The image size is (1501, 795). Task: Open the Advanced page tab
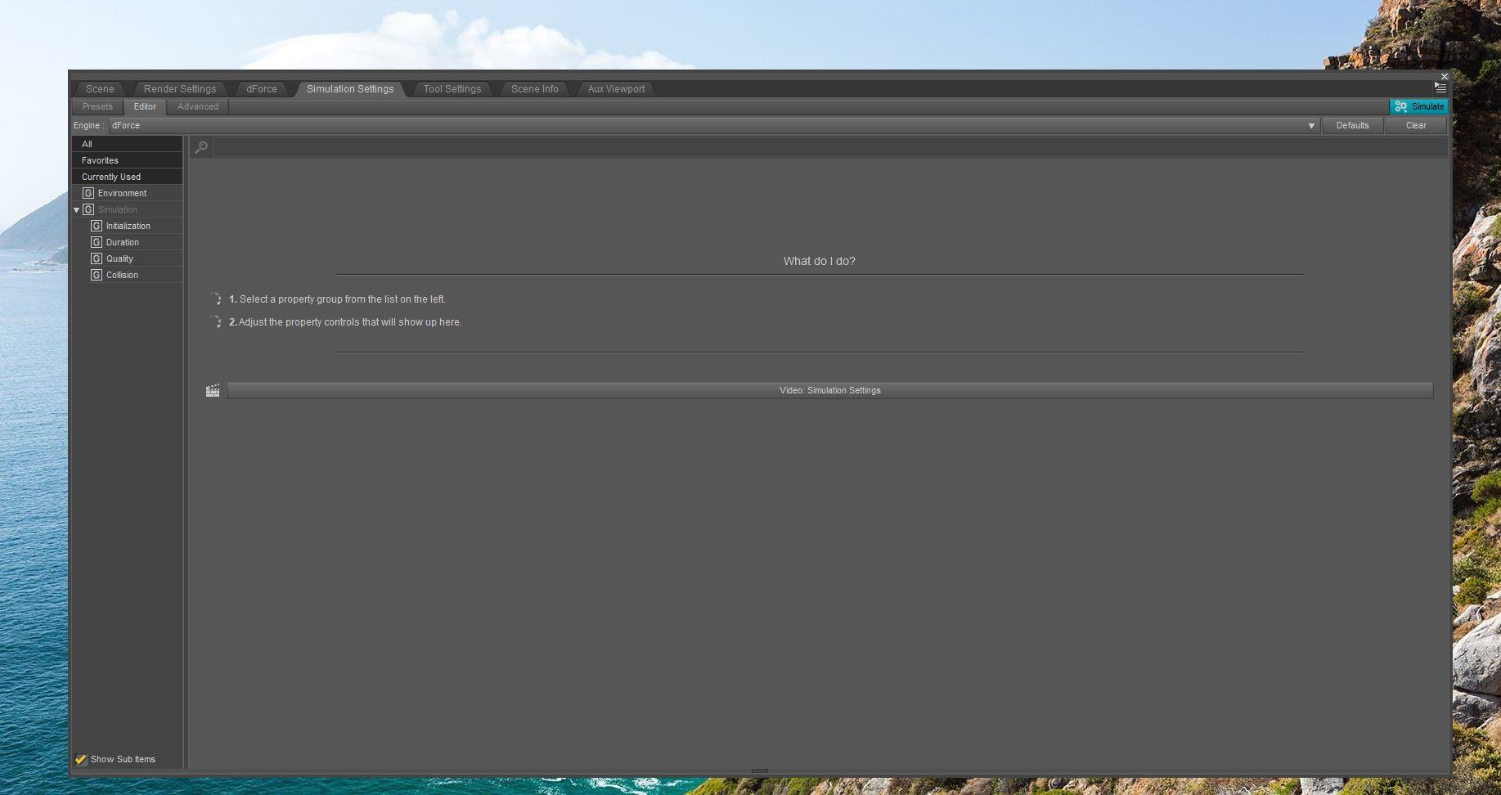[198, 106]
